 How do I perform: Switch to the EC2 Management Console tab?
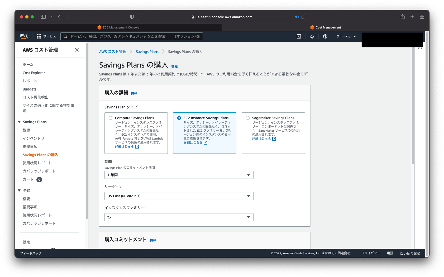(x=118, y=27)
